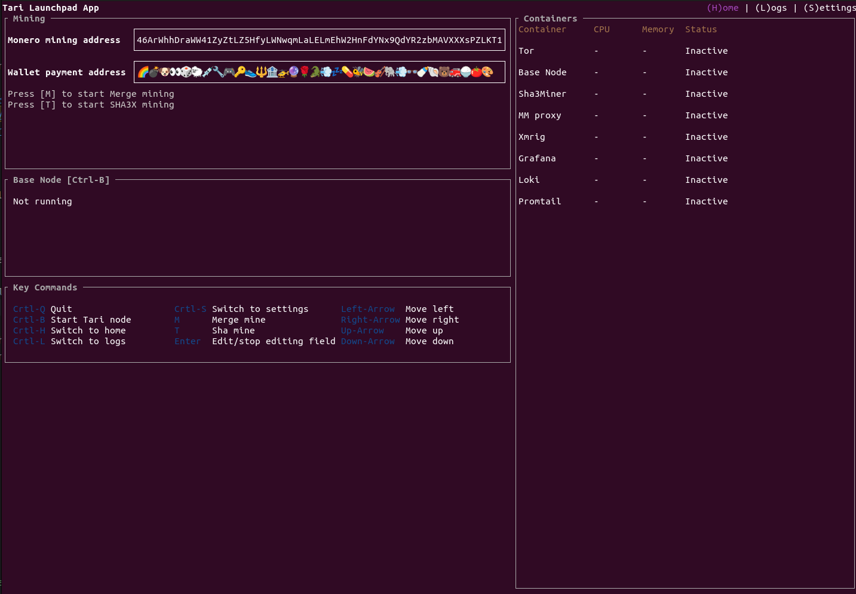This screenshot has height=594, width=856.
Task: Select the Grafana container row
Action: 623,158
